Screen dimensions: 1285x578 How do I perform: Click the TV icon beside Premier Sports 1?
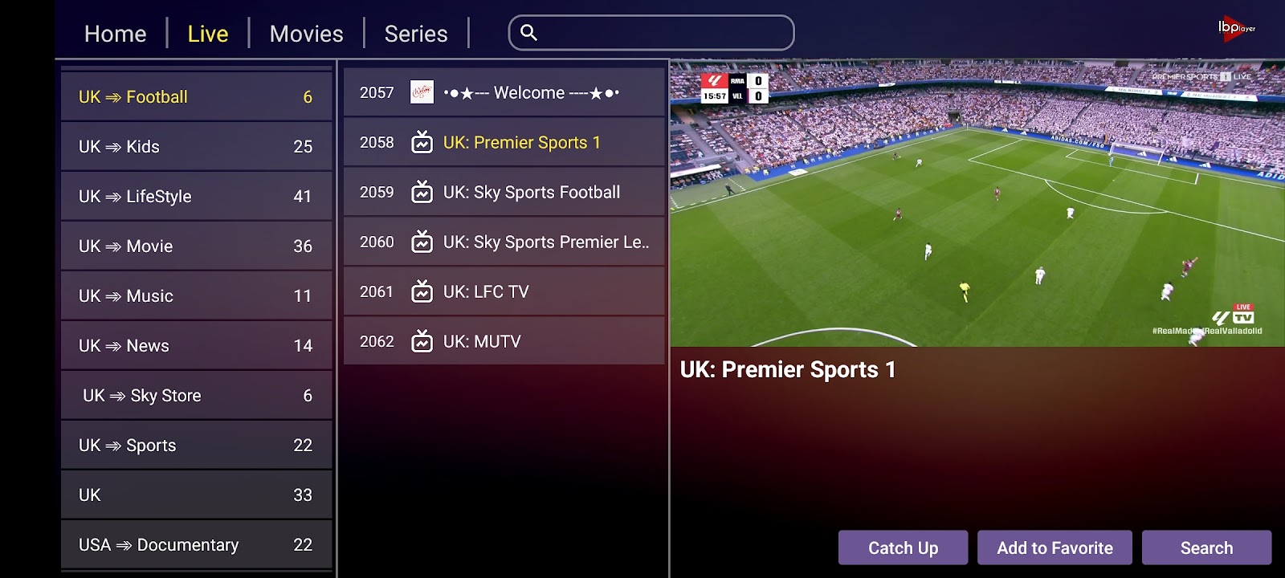point(422,142)
